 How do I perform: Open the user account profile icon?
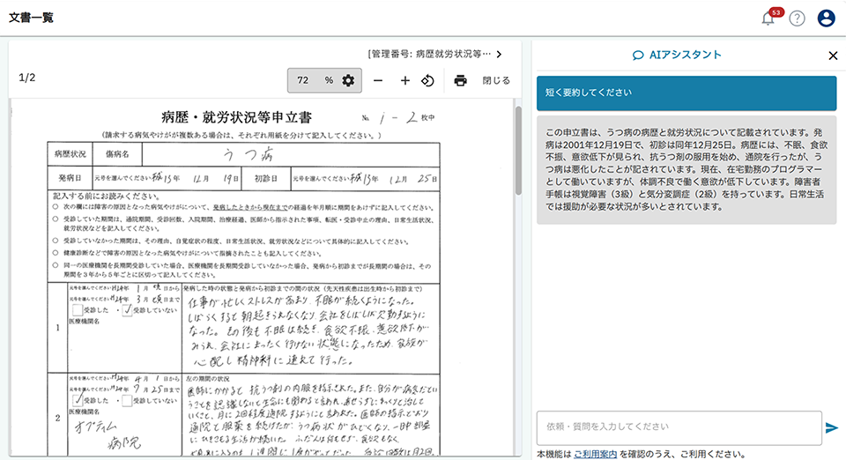pyautogui.click(x=826, y=19)
